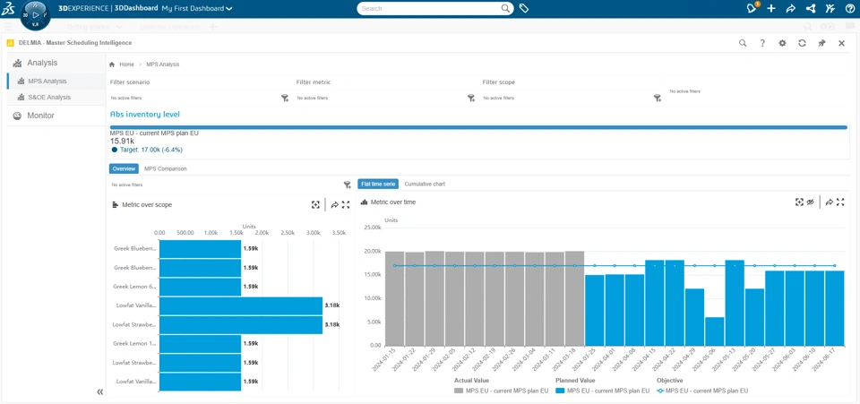
Task: Click the Metric over scope title
Action: pyautogui.click(x=147, y=204)
